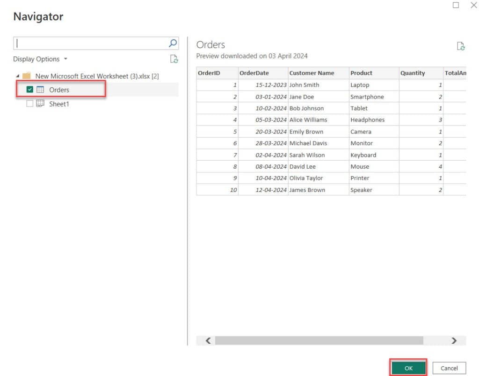Click the 03-01-2024 date cell
This screenshot has height=376, width=479.
[263, 97]
